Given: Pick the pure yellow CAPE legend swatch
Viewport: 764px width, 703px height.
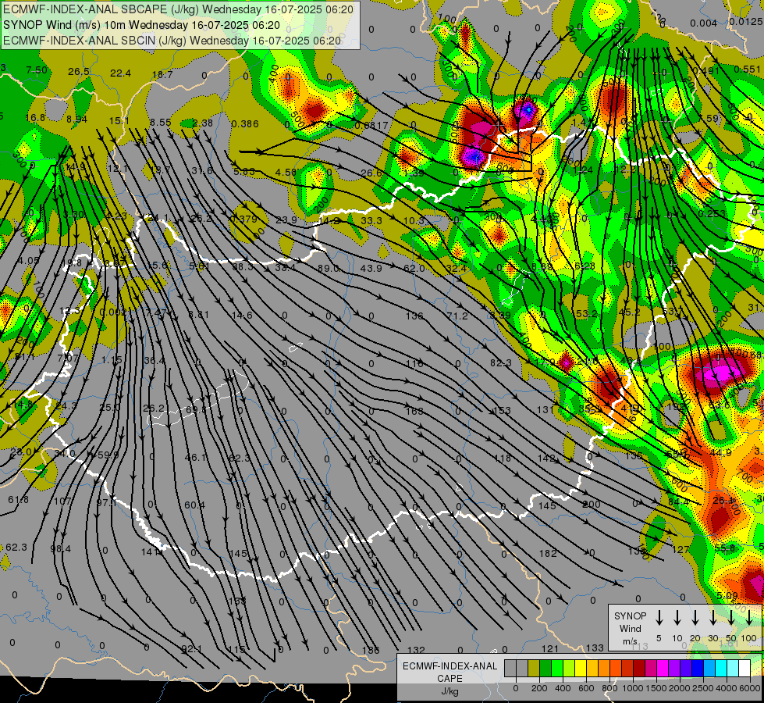Looking at the screenshot, I should [581, 668].
